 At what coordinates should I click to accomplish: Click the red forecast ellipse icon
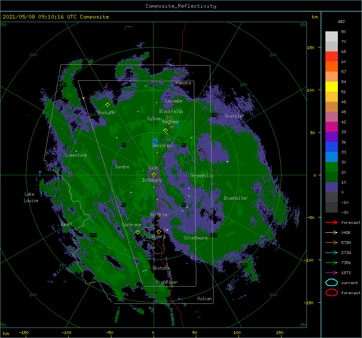[x=331, y=293]
